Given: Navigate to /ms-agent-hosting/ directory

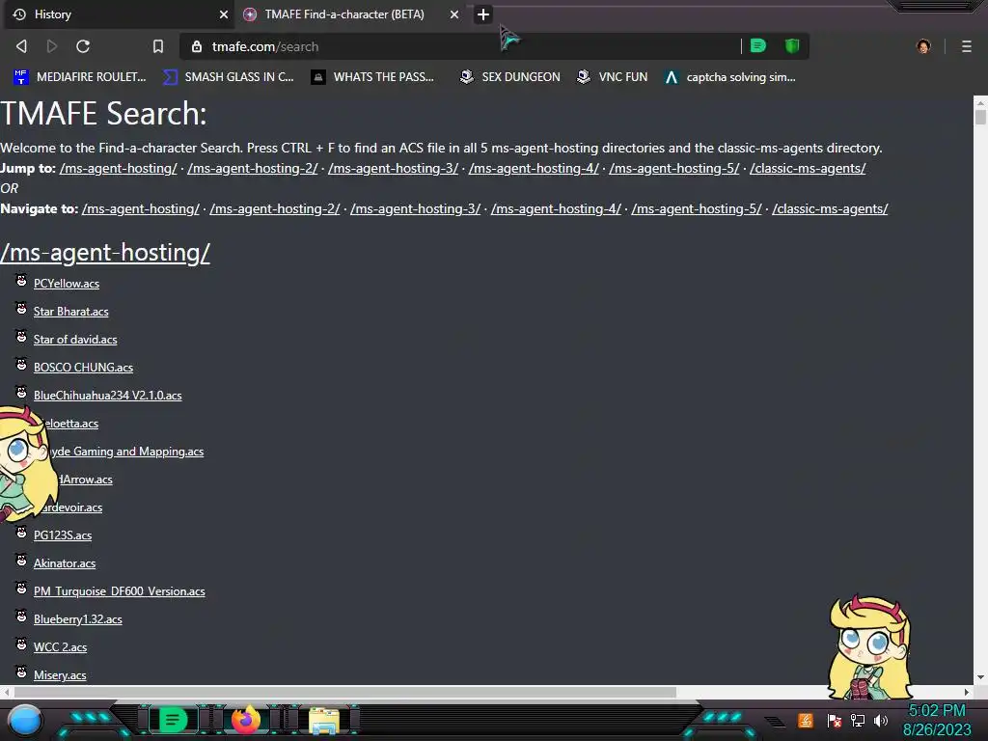Looking at the screenshot, I should click(x=141, y=208).
